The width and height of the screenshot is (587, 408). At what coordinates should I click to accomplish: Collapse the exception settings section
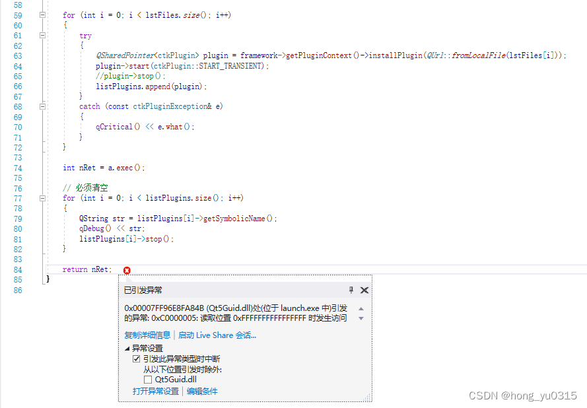point(127,349)
